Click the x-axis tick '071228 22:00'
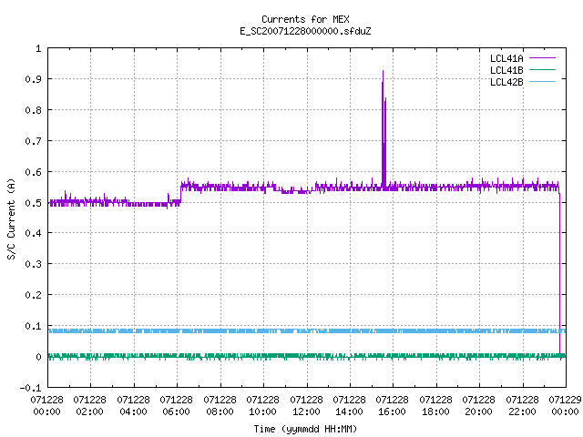Screen dimensions: 583x437 (x=522, y=405)
